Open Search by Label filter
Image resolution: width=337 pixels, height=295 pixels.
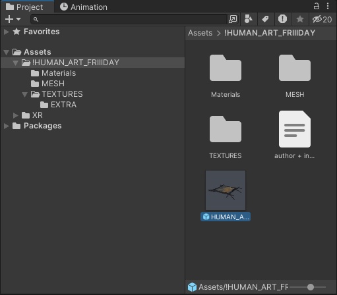[265, 19]
